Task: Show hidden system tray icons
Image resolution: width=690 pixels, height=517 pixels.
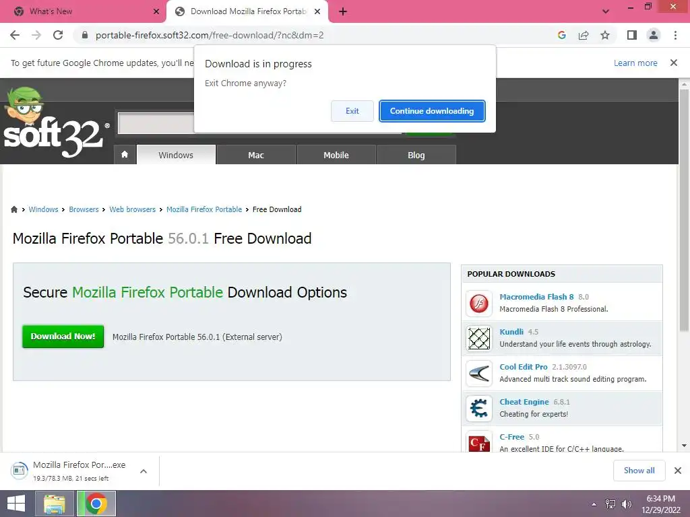Action: 594,504
